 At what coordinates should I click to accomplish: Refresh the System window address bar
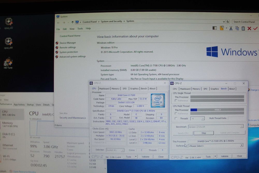[228, 22]
